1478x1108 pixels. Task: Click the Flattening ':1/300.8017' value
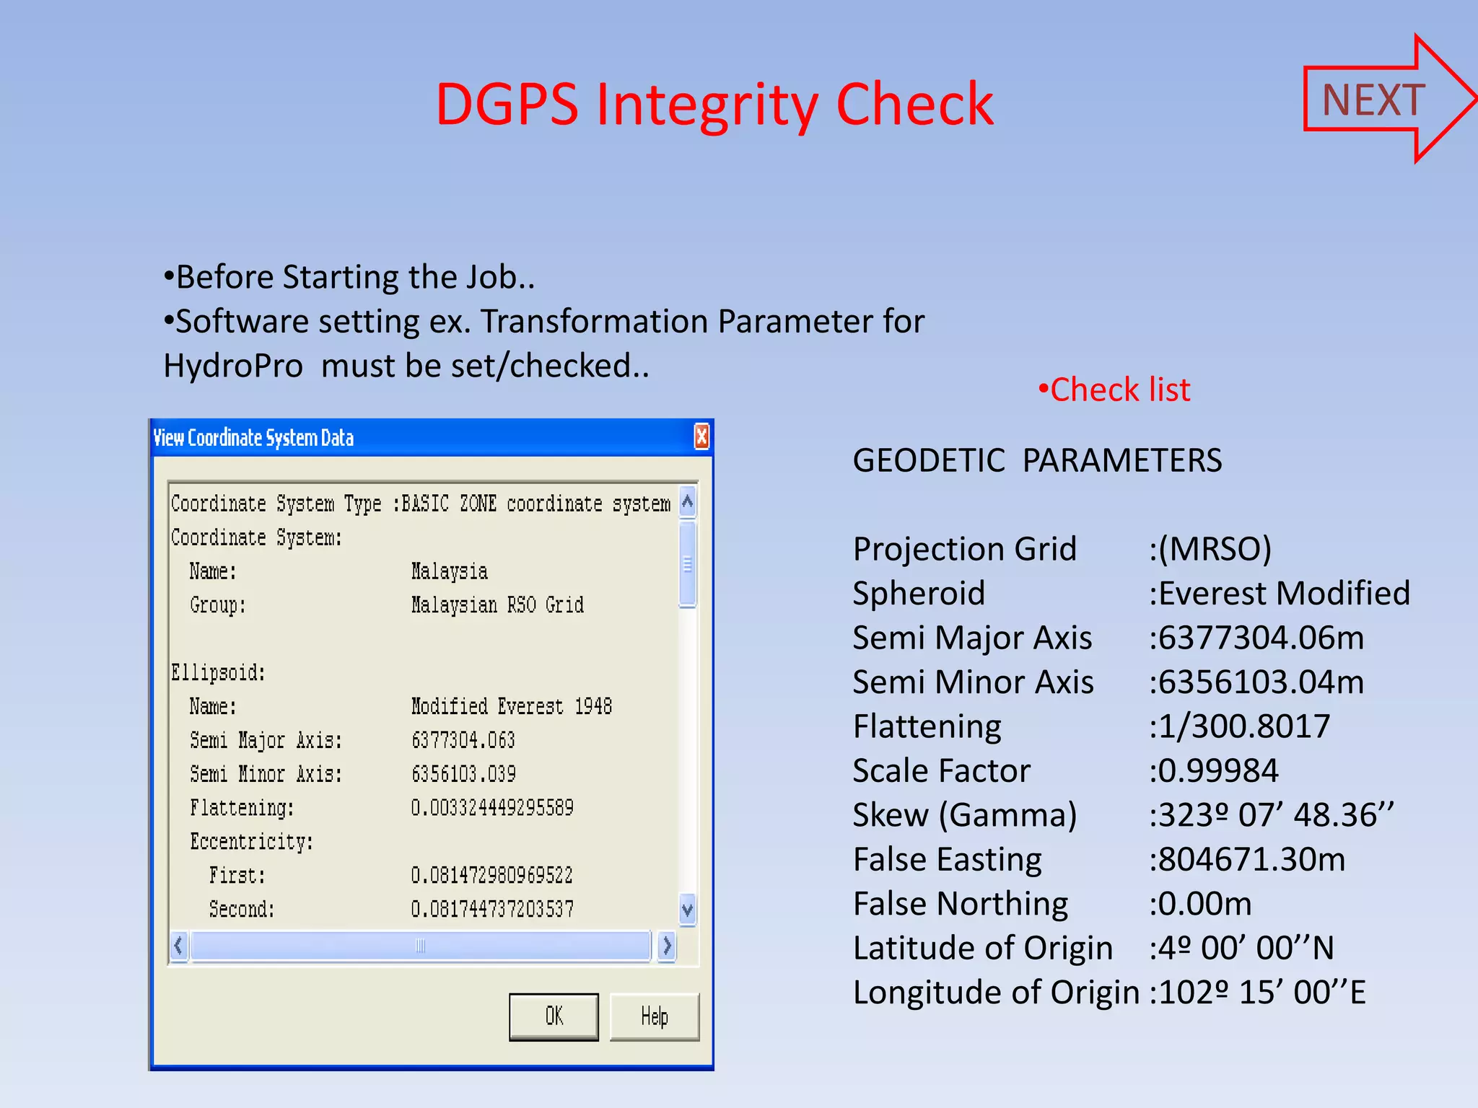[x=1239, y=726]
